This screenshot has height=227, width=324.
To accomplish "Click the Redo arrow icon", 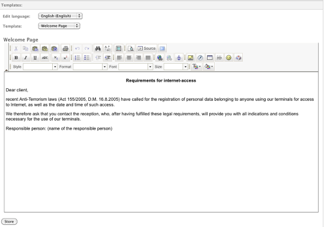I will [87, 49].
